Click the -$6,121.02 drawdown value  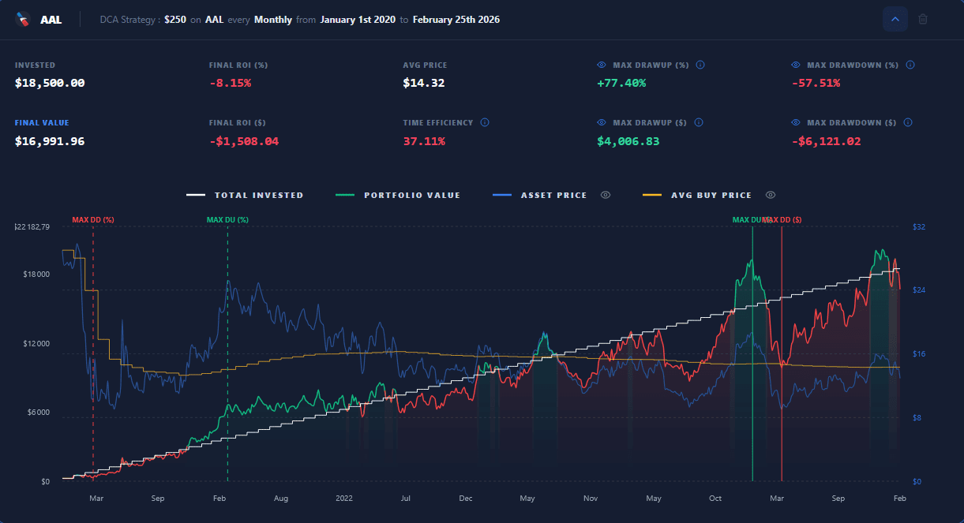(x=826, y=141)
